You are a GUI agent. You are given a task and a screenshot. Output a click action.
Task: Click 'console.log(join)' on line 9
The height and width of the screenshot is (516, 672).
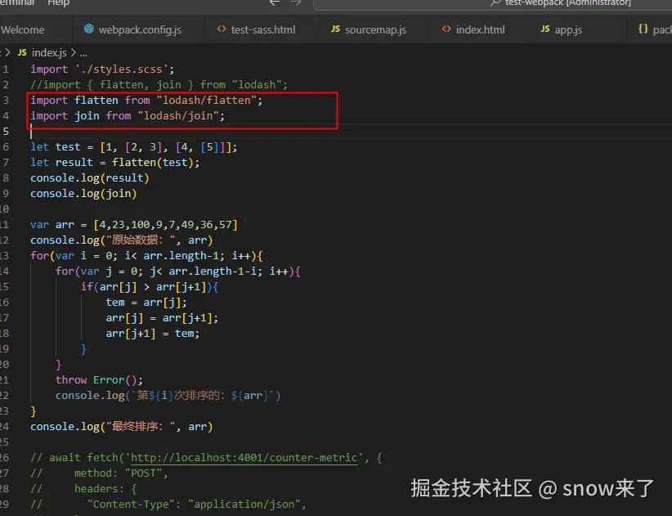[x=83, y=194]
